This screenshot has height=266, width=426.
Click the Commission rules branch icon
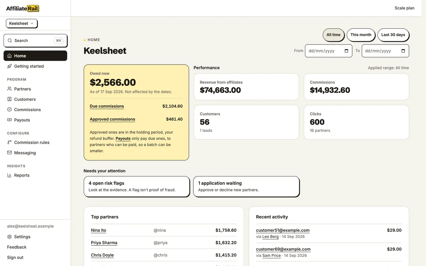click(x=9, y=142)
